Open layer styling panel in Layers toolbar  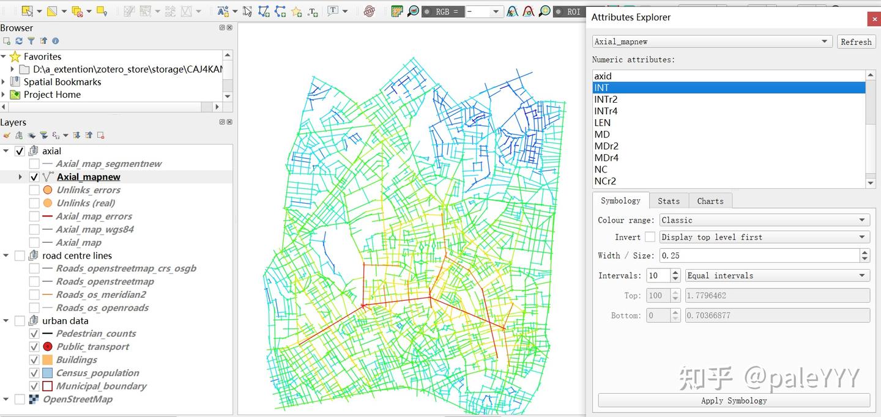pyautogui.click(x=7, y=135)
